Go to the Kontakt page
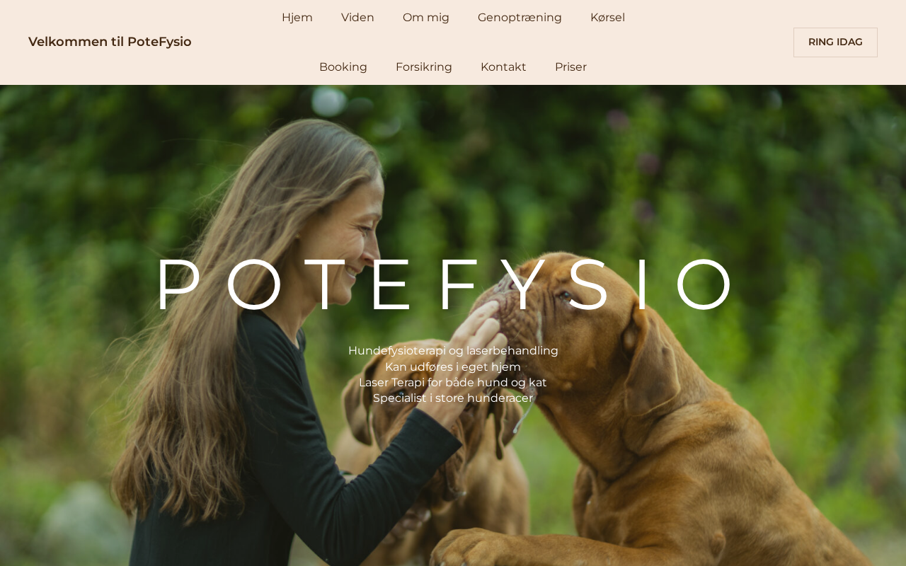Viewport: 906px width, 566px height. 503,67
